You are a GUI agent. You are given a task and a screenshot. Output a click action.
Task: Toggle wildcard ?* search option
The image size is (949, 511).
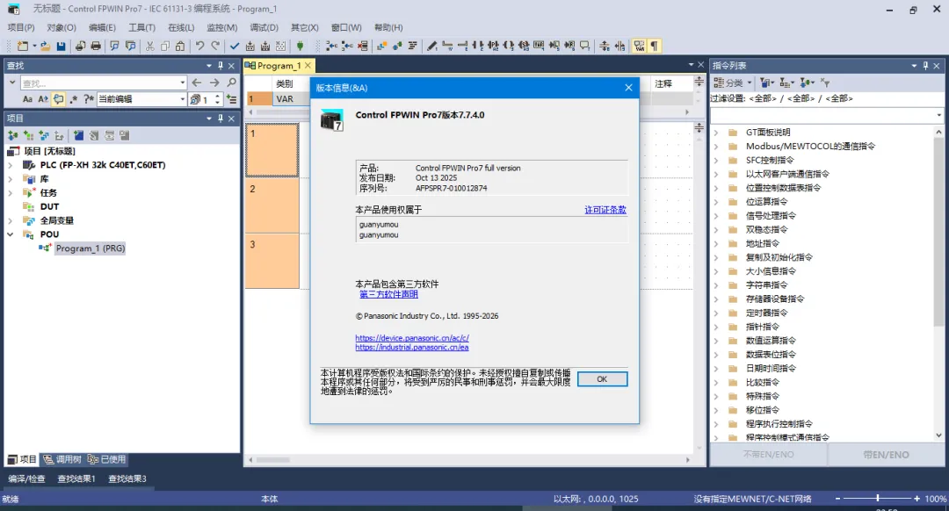tap(89, 99)
